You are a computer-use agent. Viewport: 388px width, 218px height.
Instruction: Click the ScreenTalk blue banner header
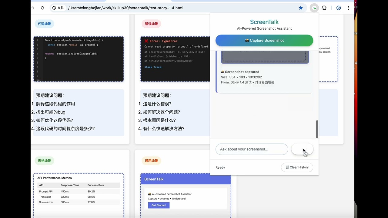(x=186, y=179)
